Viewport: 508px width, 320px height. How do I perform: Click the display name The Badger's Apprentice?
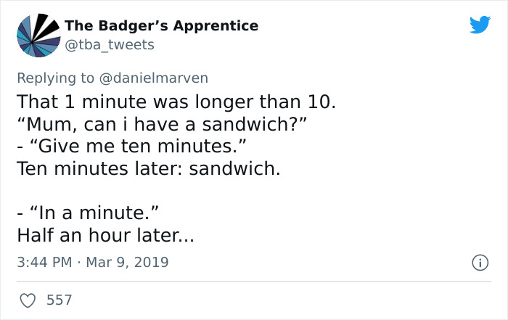pos(161,25)
